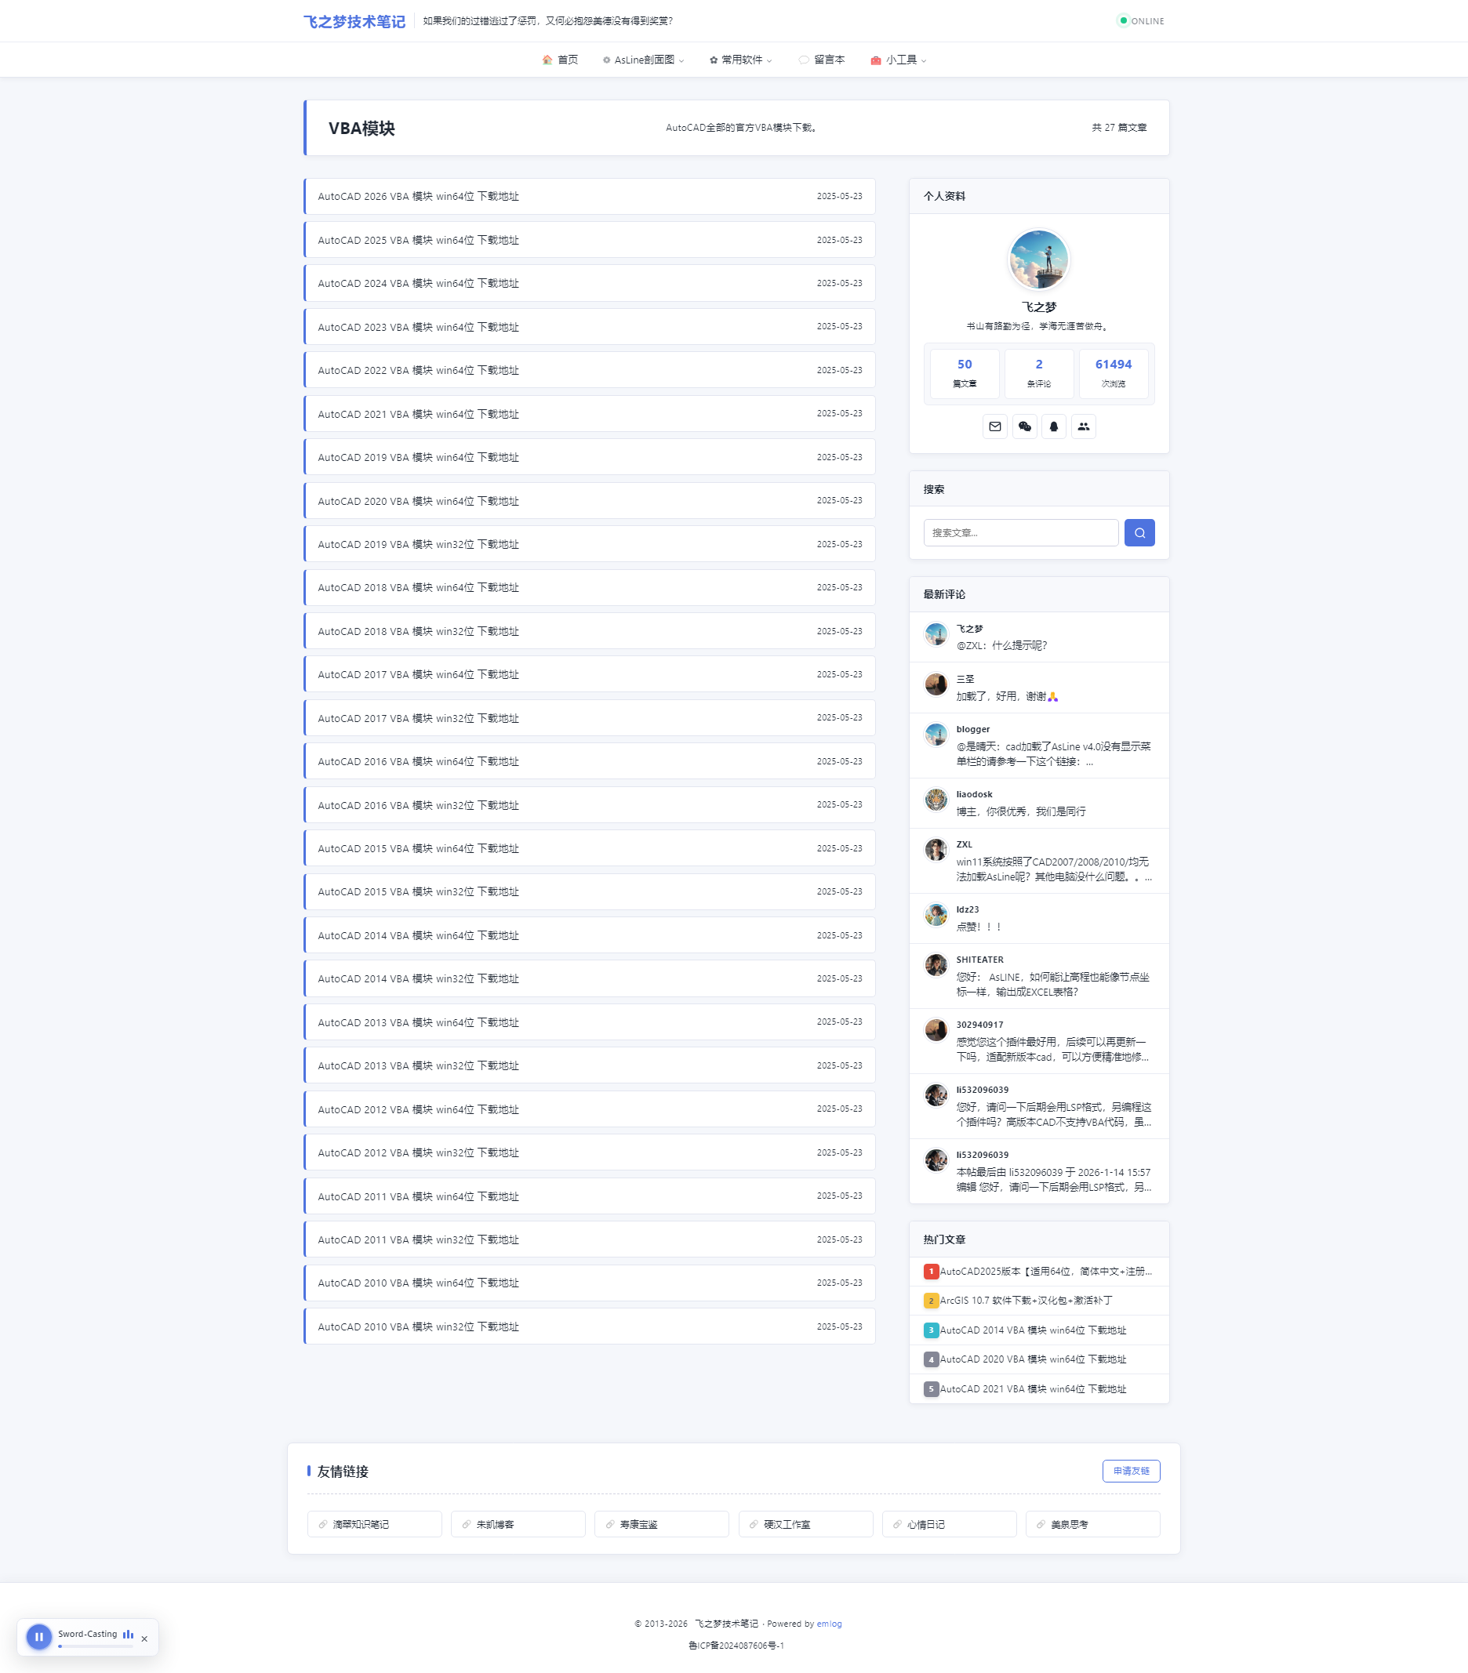Expand 常用软件 menu dropdown

740,60
